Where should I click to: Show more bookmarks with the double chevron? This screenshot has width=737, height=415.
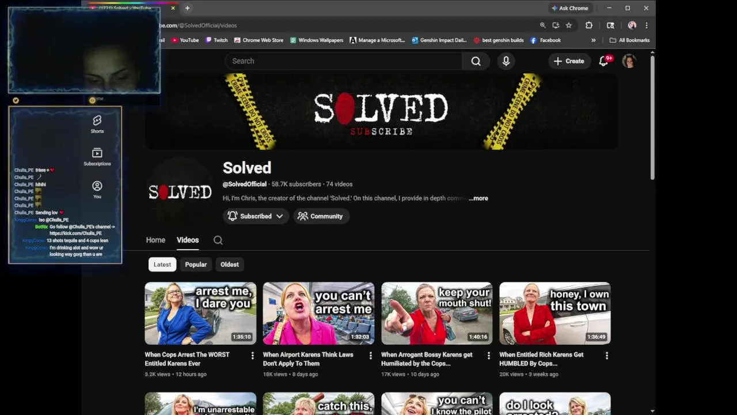tap(593, 40)
